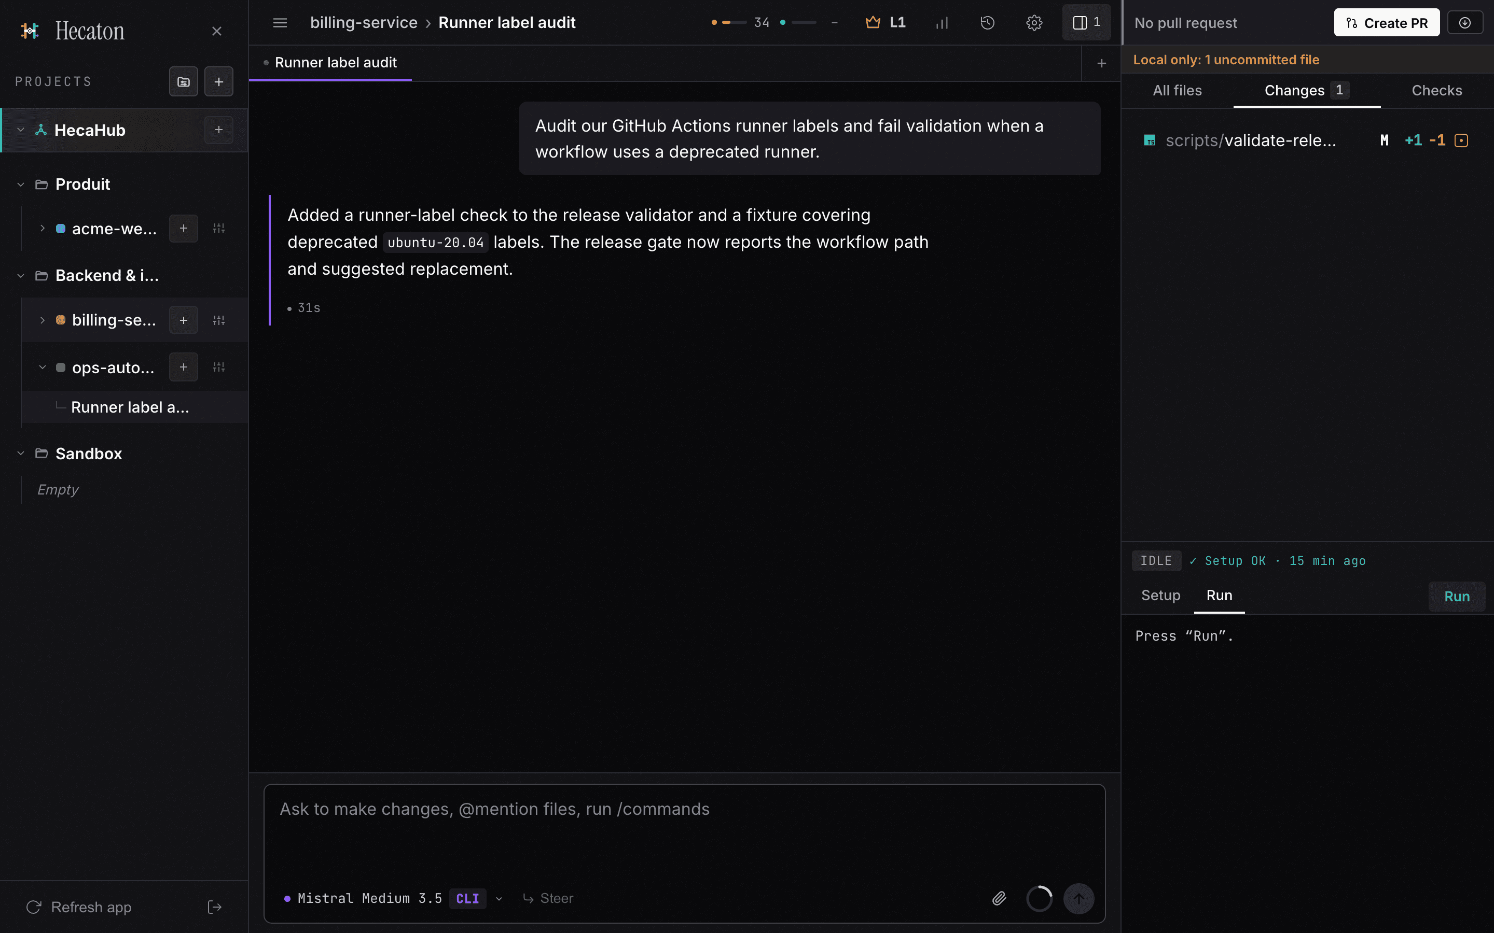Click the ubuntu-20.04 code label
The height and width of the screenshot is (933, 1494).
pos(435,243)
